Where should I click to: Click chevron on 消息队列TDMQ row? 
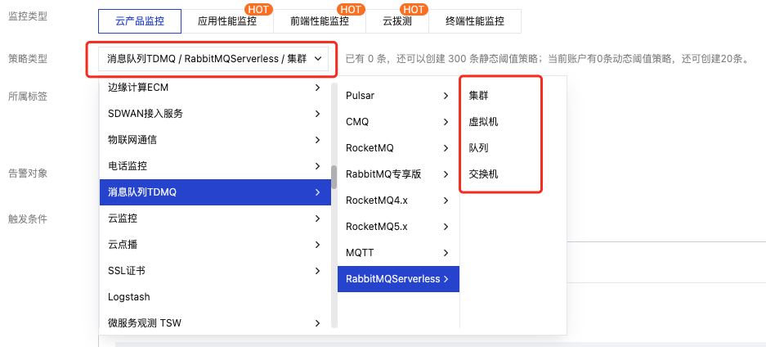coord(317,192)
